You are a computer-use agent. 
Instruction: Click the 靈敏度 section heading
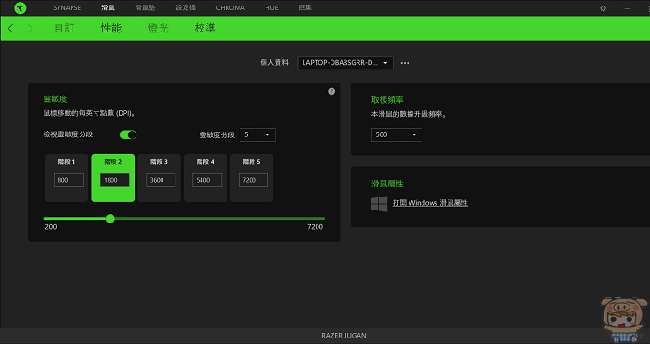[x=55, y=99]
